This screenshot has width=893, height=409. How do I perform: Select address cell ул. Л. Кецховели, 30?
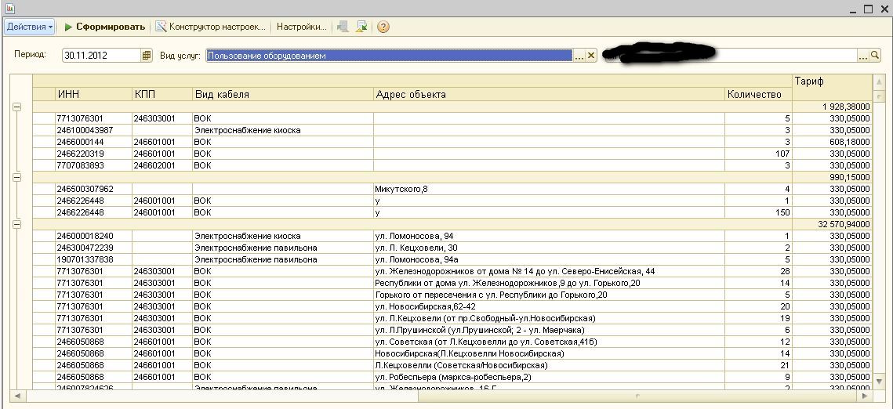549,248
